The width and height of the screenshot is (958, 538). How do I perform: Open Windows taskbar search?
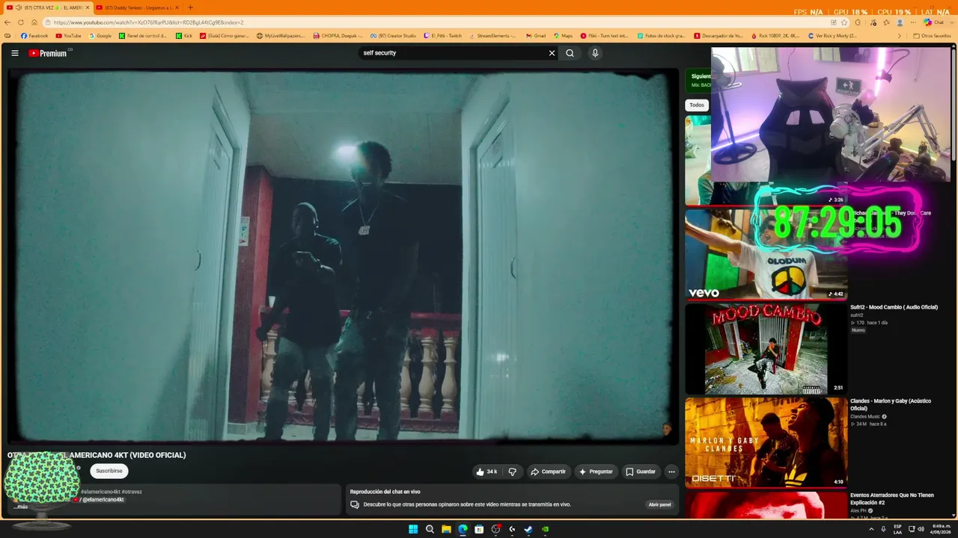[x=430, y=529]
